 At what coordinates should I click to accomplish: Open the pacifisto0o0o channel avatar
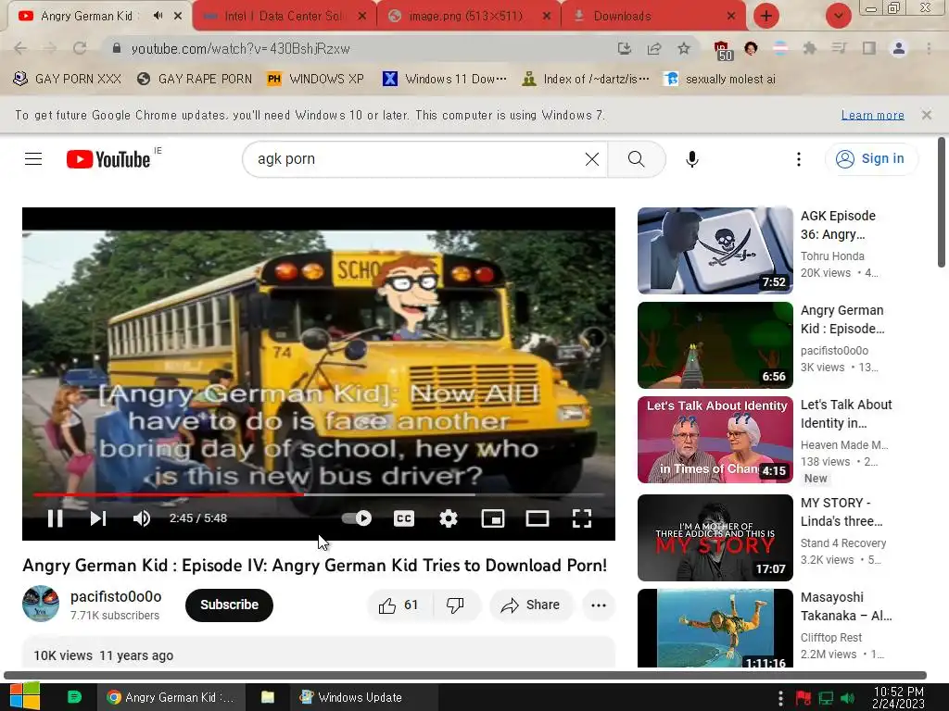pos(41,604)
